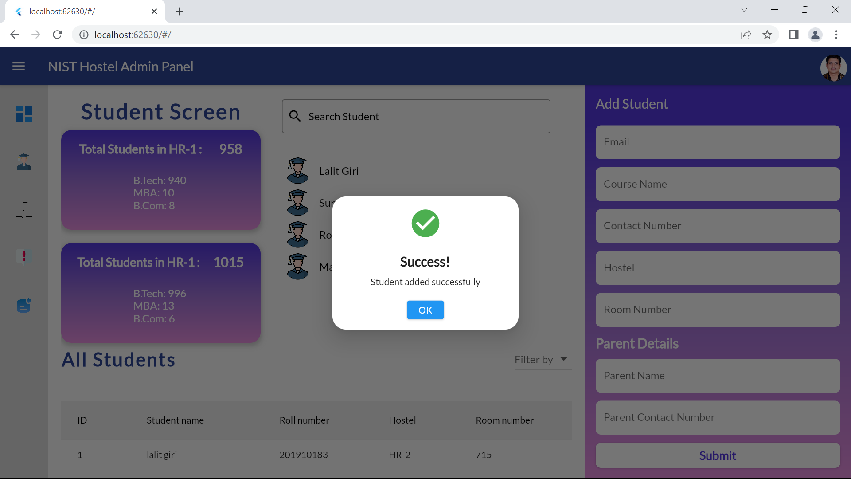851x479 pixels.
Task: Click the search magnifier icon
Action: pyautogui.click(x=295, y=116)
